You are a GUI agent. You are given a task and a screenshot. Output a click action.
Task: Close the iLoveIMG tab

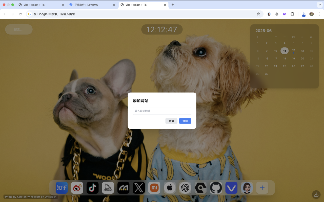coord(114,5)
